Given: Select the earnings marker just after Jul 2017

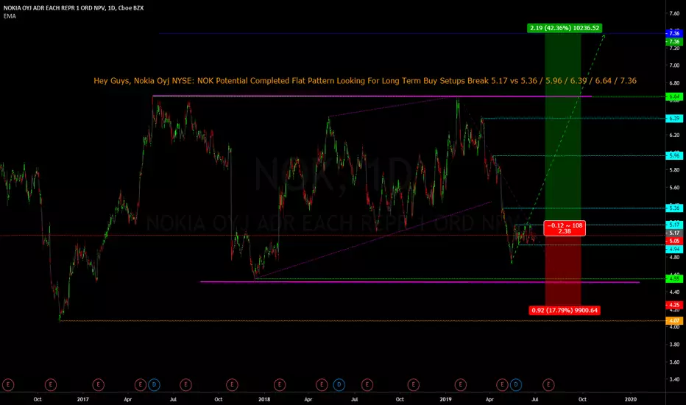Looking at the screenshot, I should (x=186, y=385).
